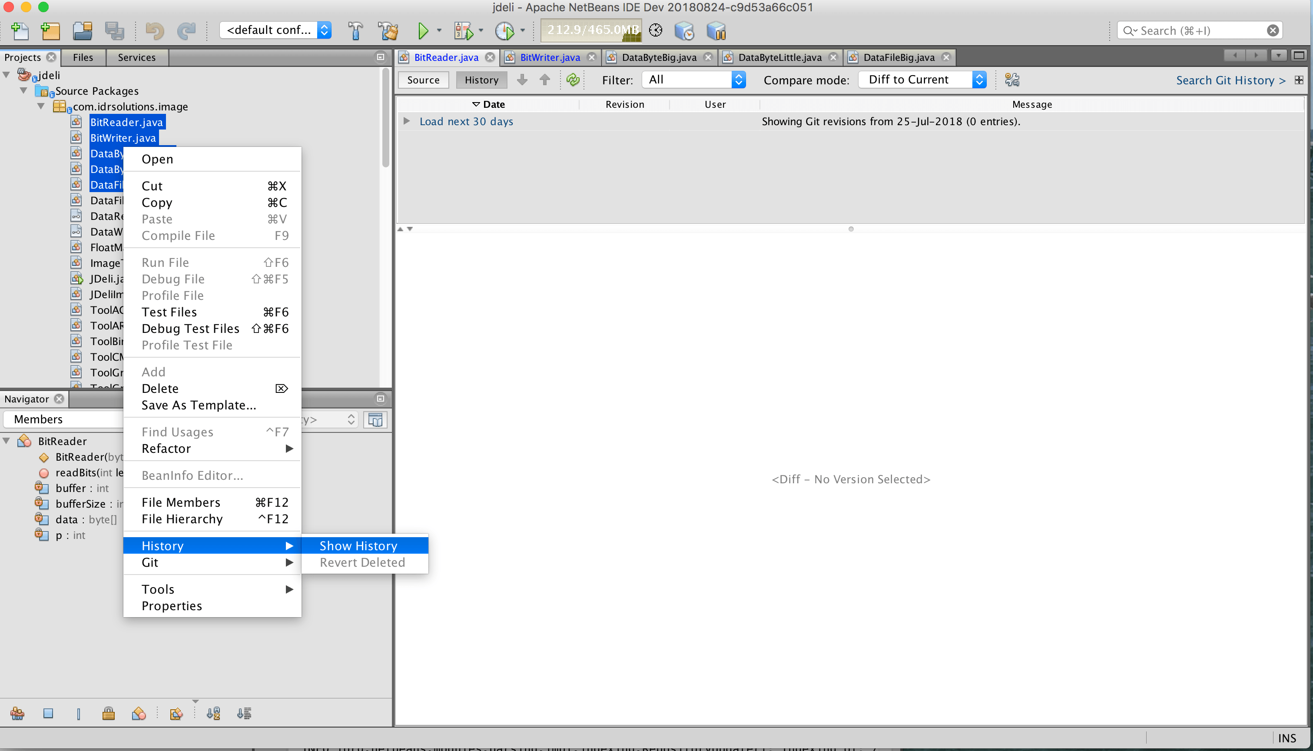Click the New Project toolbar icon
The height and width of the screenshot is (751, 1313).
[x=50, y=31]
